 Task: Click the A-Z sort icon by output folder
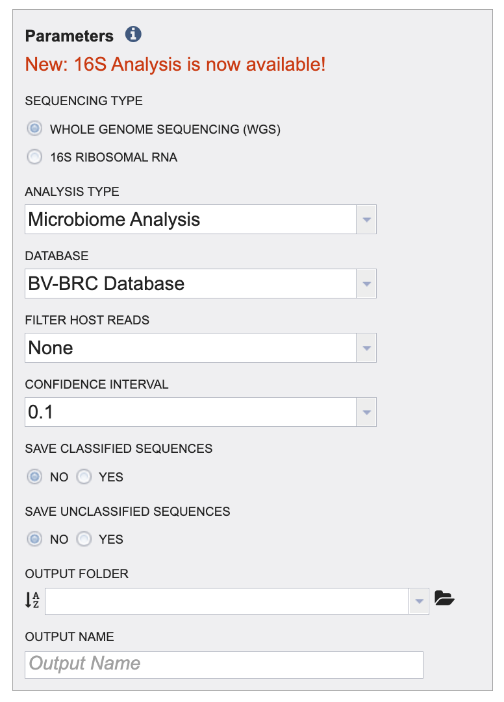coord(32,600)
